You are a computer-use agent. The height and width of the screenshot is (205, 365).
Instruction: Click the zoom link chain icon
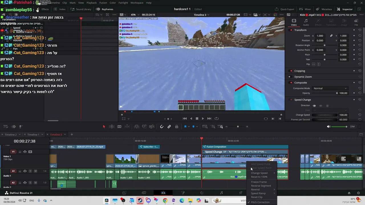pos(331,36)
